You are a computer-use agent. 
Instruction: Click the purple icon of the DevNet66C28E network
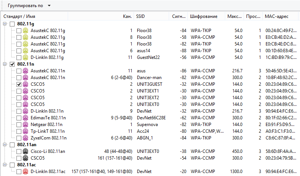click(x=25, y=118)
